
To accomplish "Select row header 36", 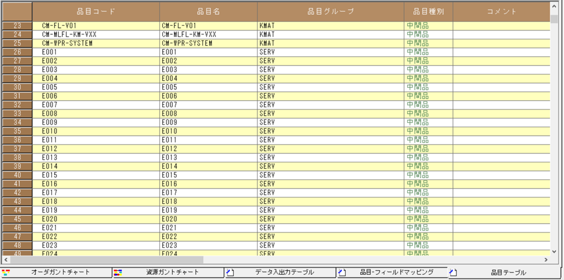I will (17, 140).
